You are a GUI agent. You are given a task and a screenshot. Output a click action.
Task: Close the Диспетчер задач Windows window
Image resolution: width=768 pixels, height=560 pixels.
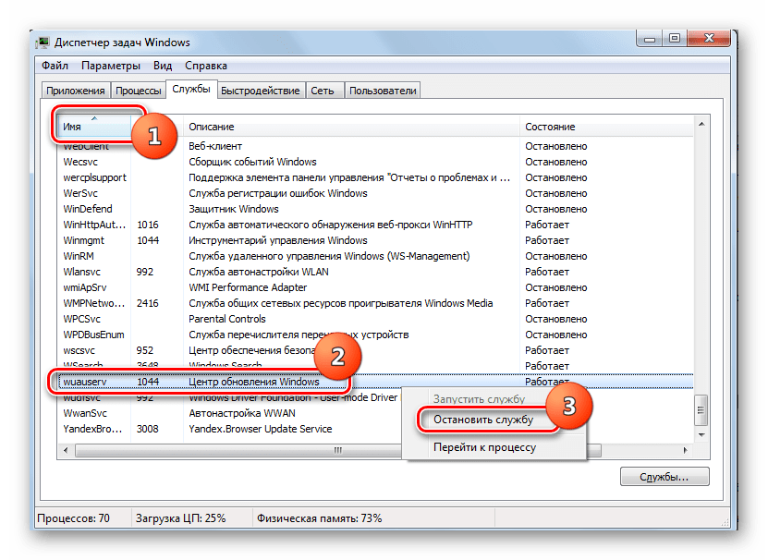click(x=709, y=38)
